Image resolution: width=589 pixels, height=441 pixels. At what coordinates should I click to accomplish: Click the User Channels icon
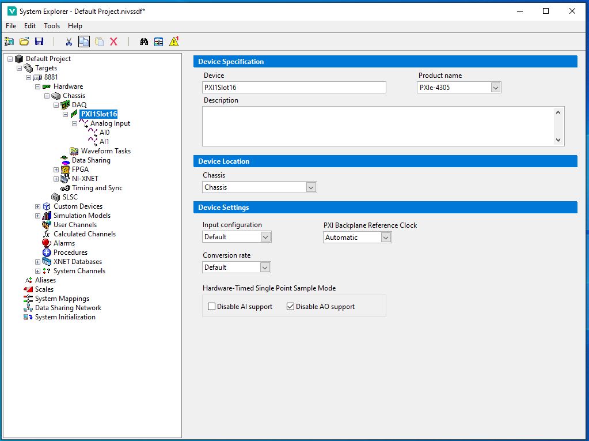click(47, 225)
